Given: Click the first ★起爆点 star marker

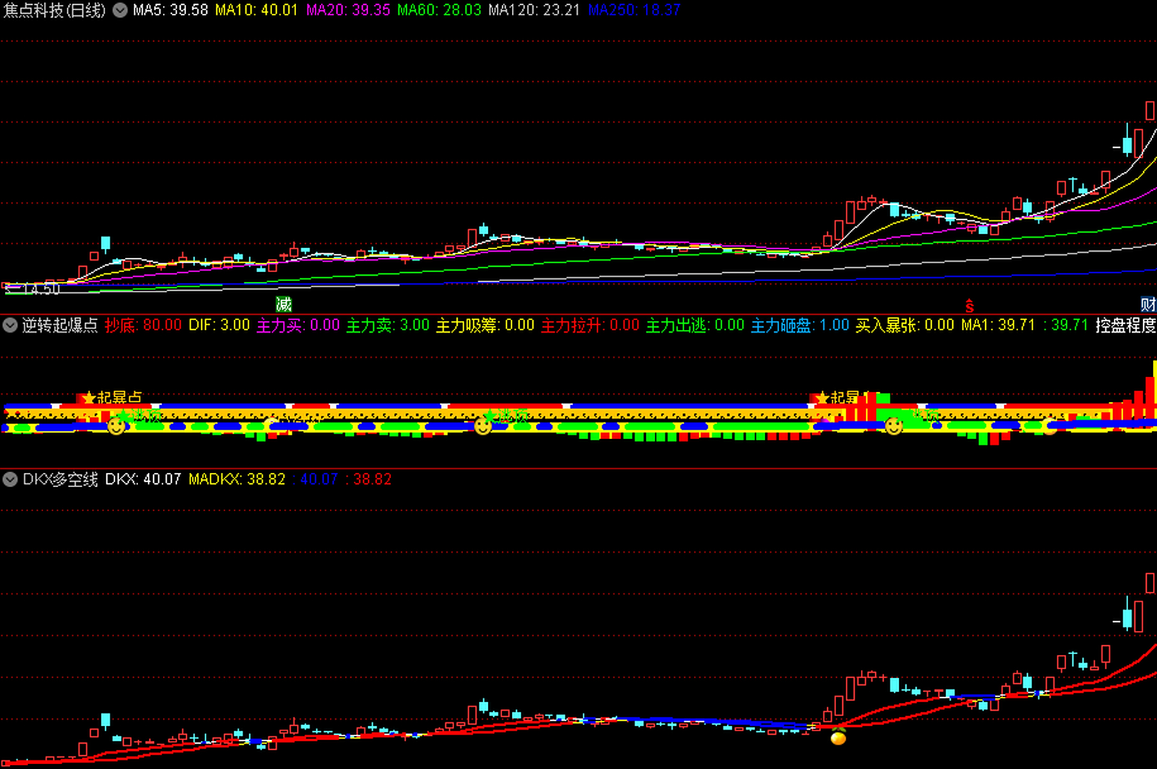Looking at the screenshot, I should click(x=89, y=398).
